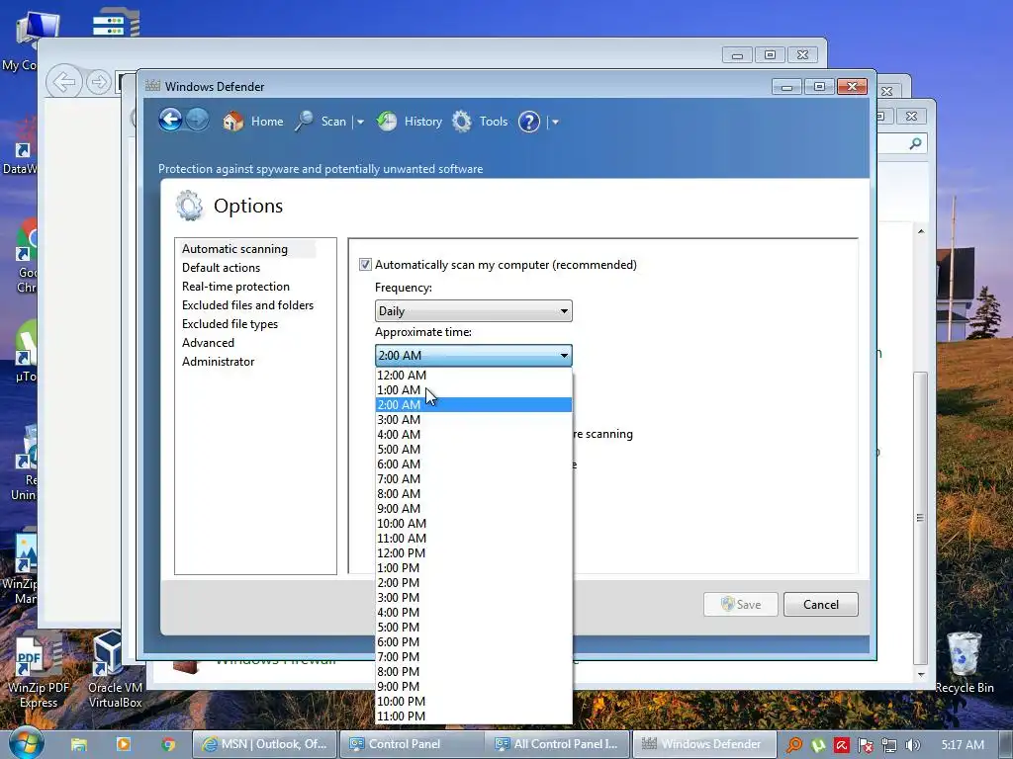Choose 9:00 AM from time list

click(x=474, y=509)
